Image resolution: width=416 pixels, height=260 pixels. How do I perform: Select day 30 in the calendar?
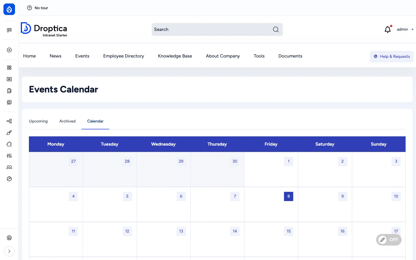[235, 161]
